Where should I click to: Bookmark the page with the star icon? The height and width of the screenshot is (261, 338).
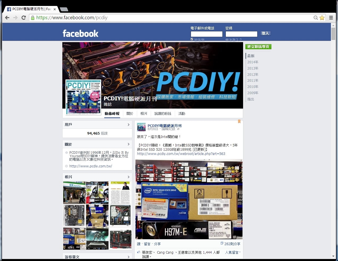tap(322, 18)
